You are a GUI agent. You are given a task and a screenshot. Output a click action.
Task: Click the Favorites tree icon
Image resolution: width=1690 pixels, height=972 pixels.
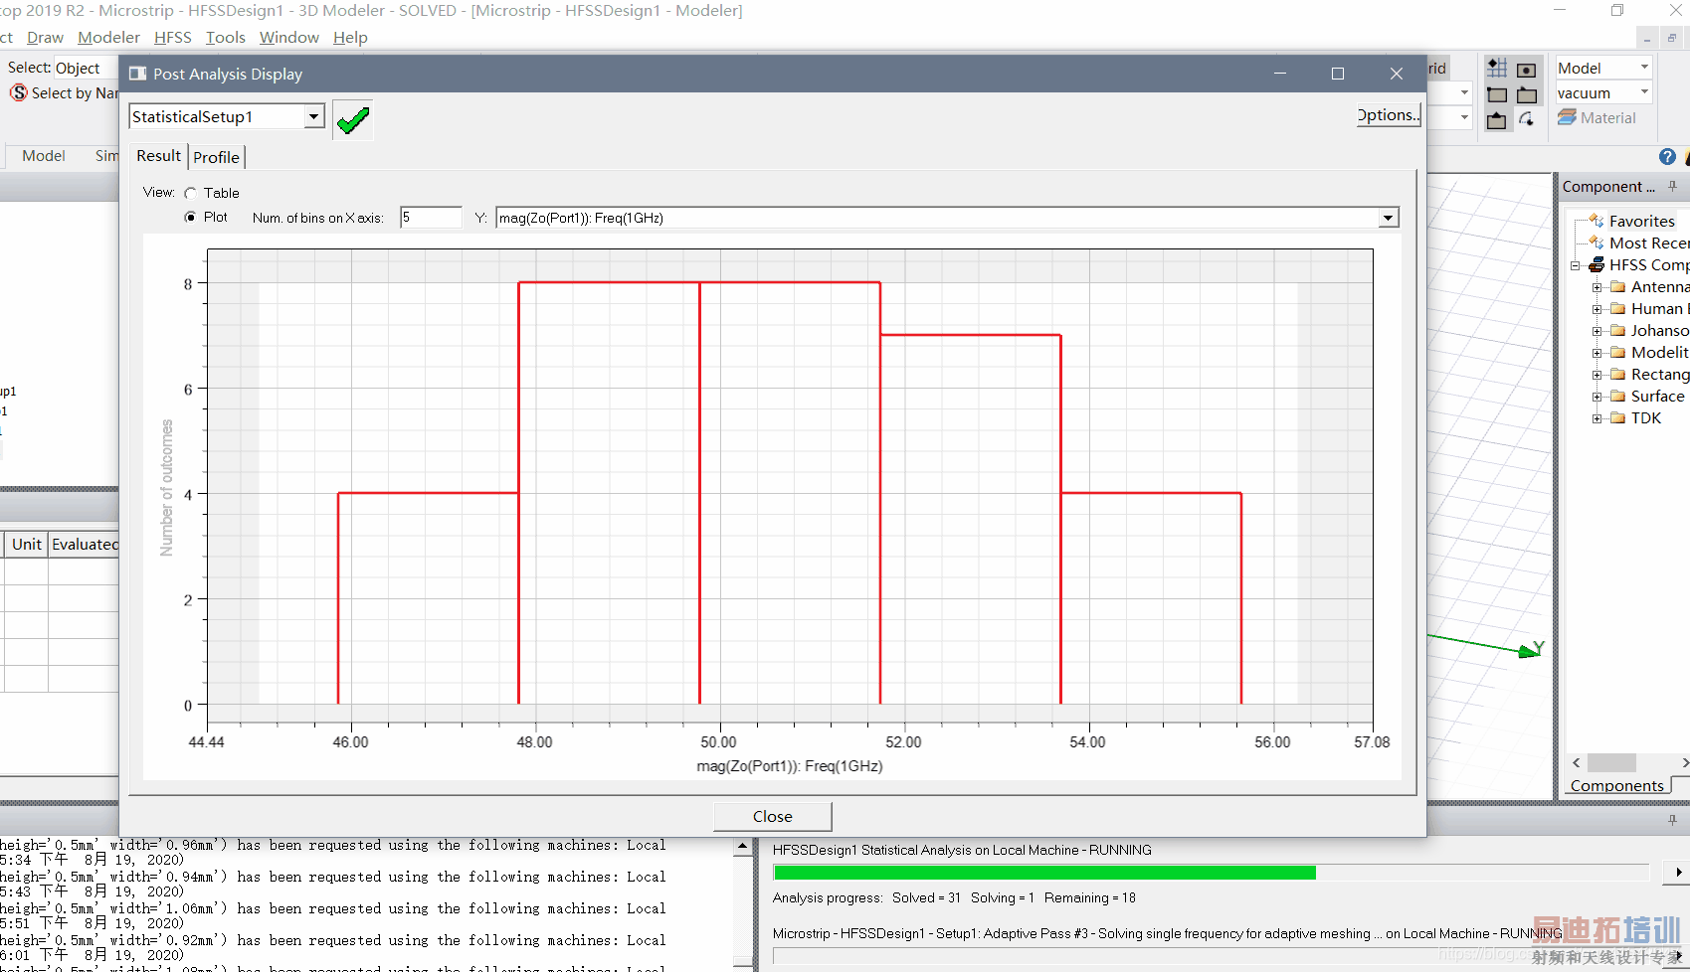1596,221
